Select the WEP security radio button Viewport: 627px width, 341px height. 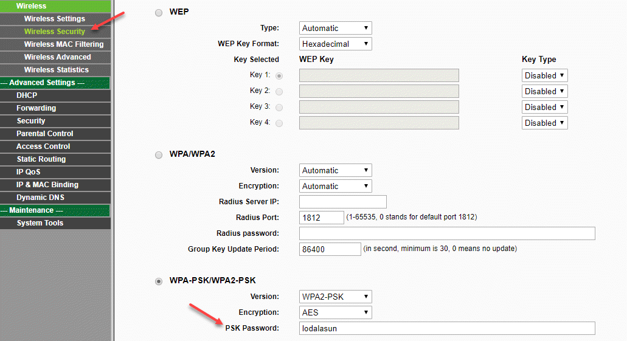(159, 13)
